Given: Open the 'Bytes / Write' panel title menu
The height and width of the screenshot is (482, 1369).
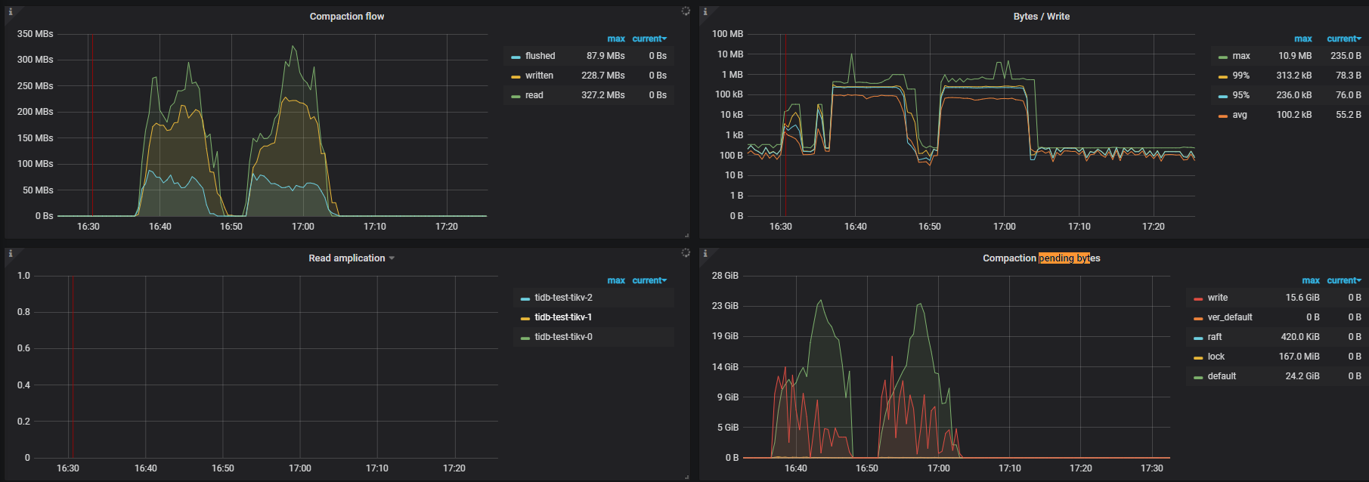Looking at the screenshot, I should pos(1041,17).
